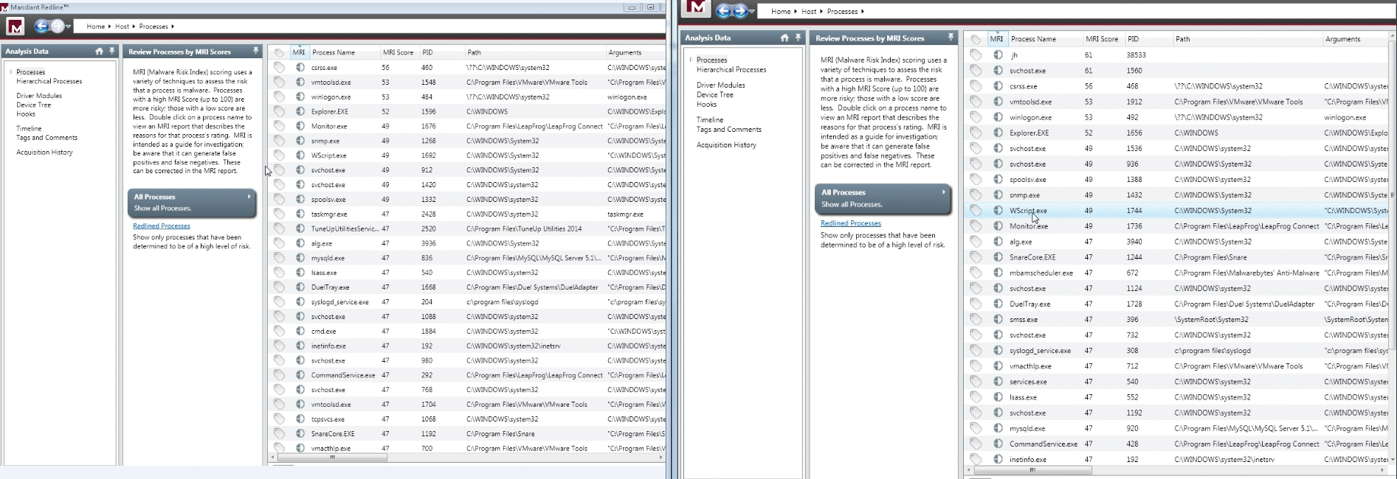Click All Processes button in left window

tap(192, 203)
